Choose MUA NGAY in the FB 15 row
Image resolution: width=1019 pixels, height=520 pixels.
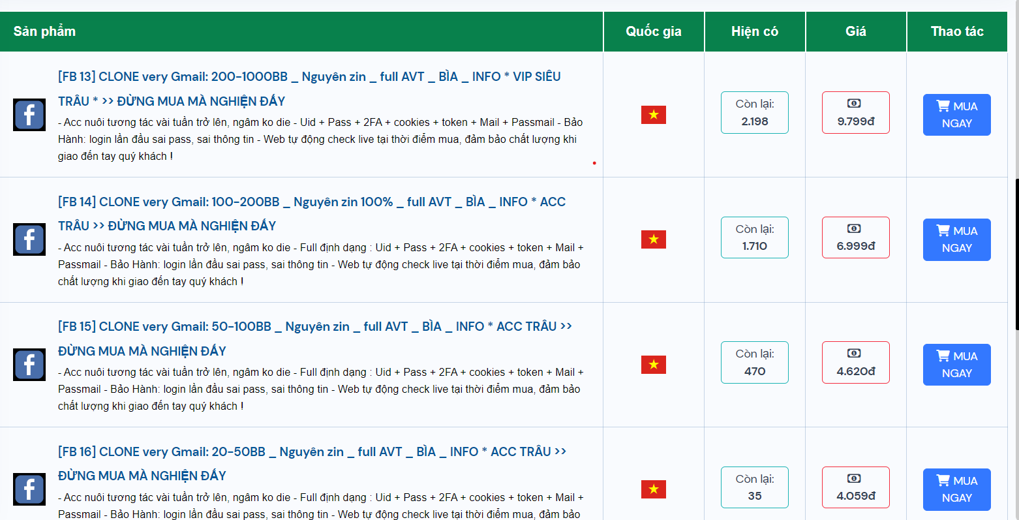coord(957,365)
